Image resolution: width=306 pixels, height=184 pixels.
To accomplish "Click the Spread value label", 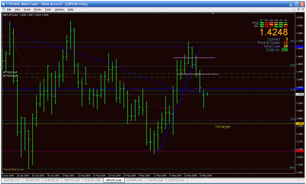I will pyautogui.click(x=273, y=39).
